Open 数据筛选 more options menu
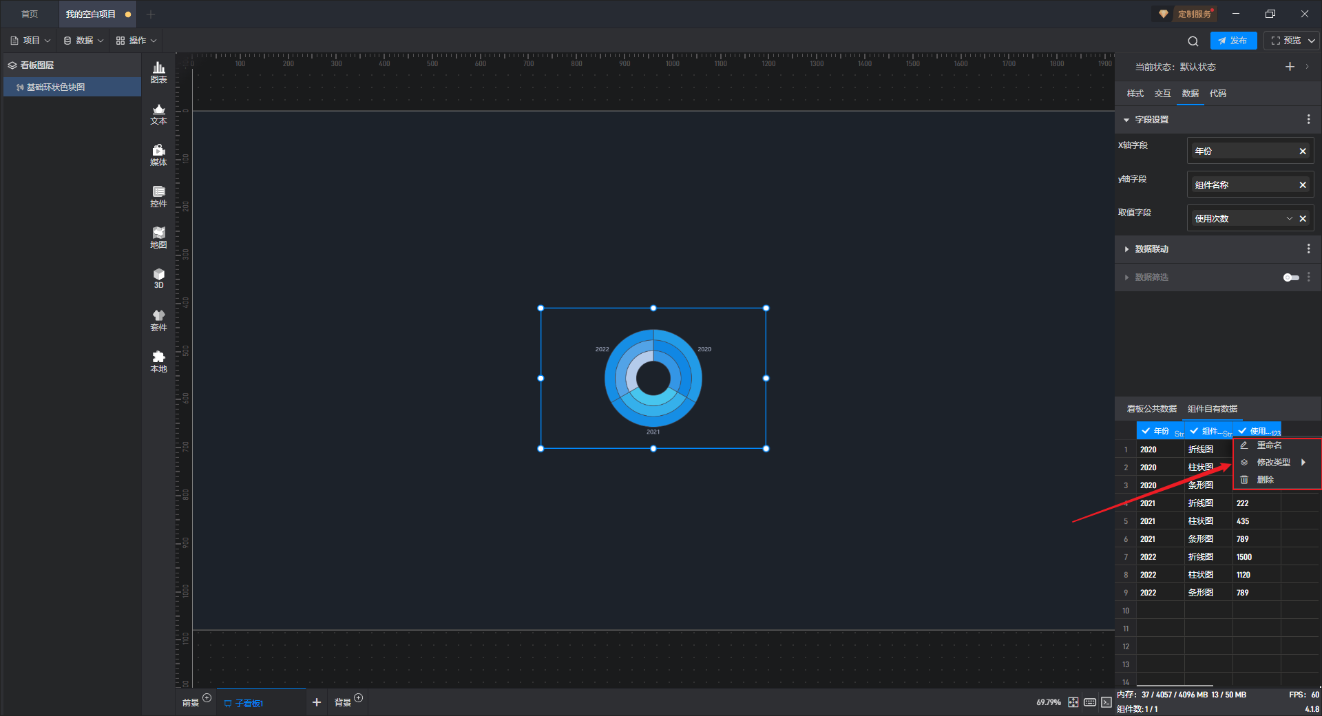Viewport: 1322px width, 716px height. click(1309, 277)
